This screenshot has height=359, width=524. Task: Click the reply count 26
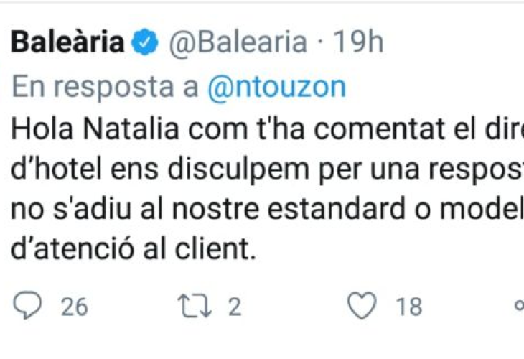pos(74,307)
